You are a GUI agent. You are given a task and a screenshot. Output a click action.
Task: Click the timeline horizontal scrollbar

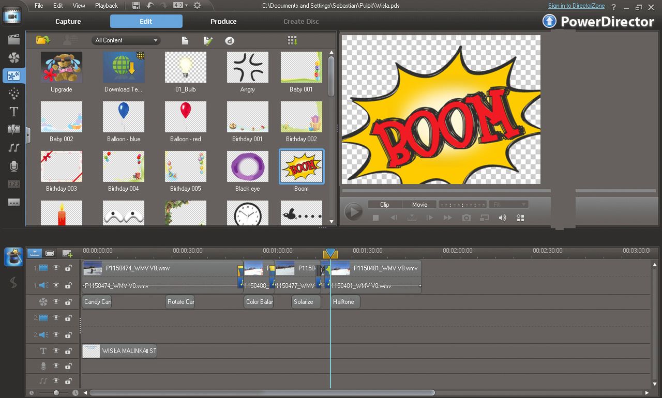pos(262,393)
